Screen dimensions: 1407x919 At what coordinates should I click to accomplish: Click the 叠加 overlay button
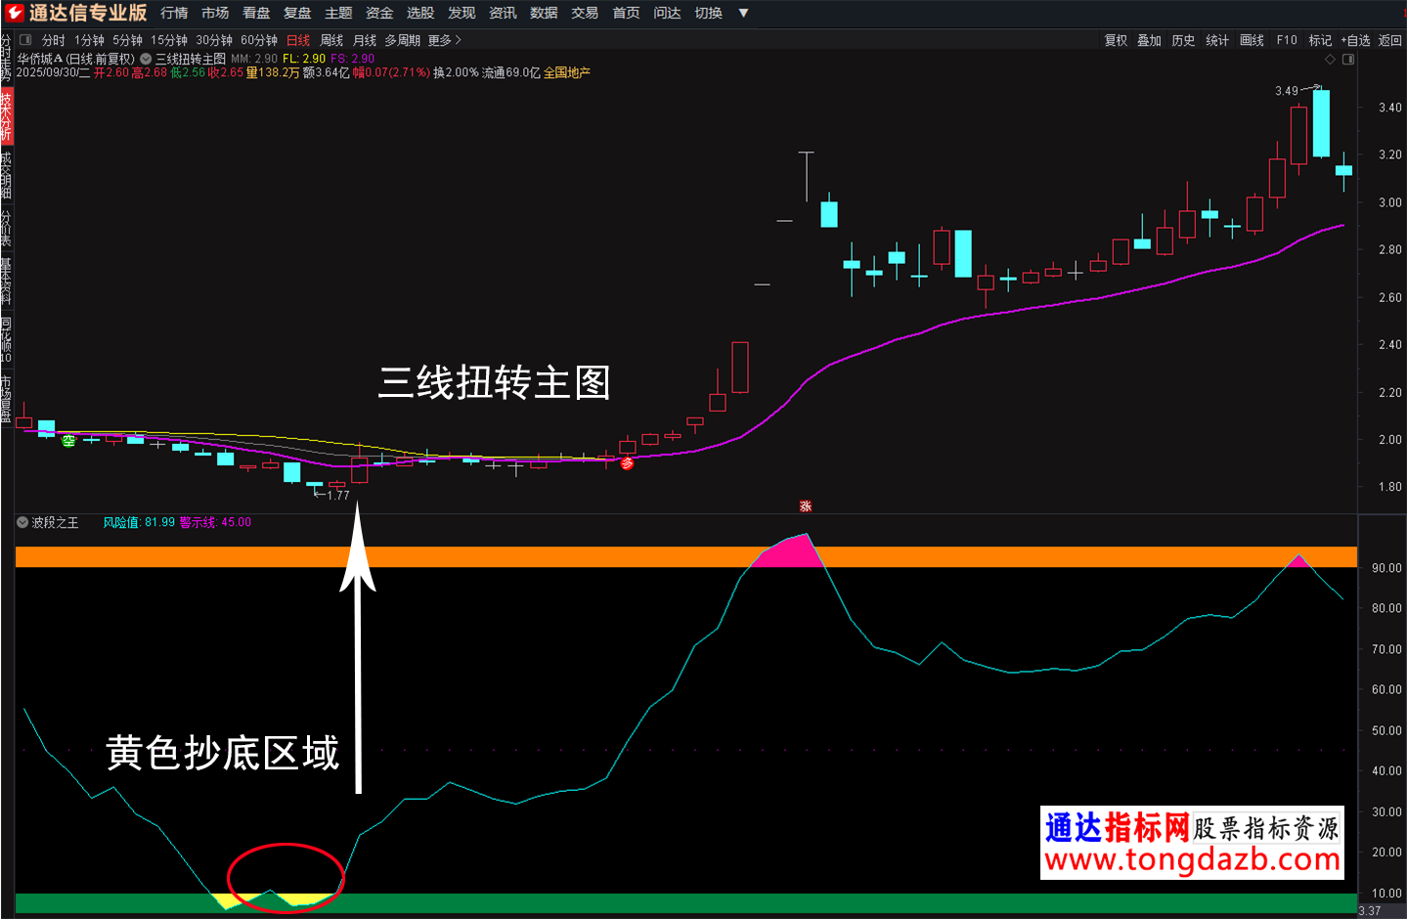(1149, 40)
